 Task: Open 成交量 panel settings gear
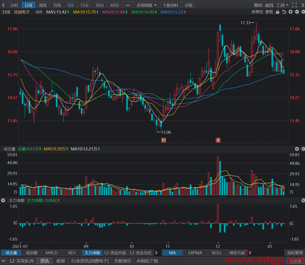(x=303, y=149)
